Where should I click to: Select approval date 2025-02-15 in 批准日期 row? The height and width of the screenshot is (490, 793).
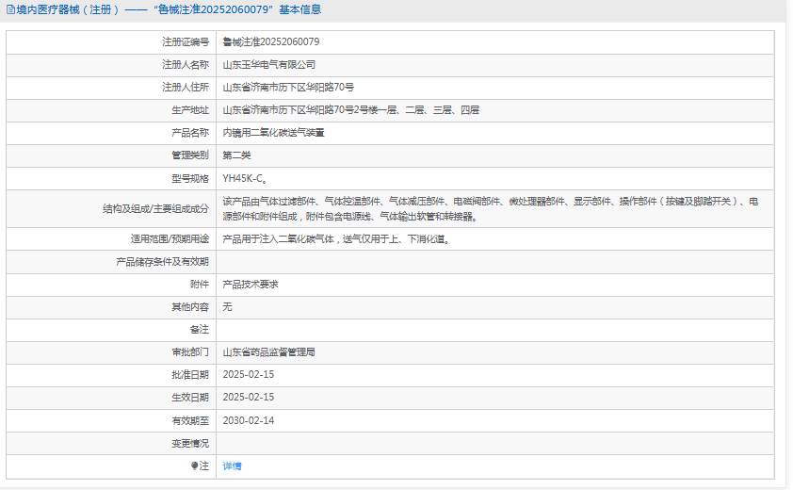249,375
